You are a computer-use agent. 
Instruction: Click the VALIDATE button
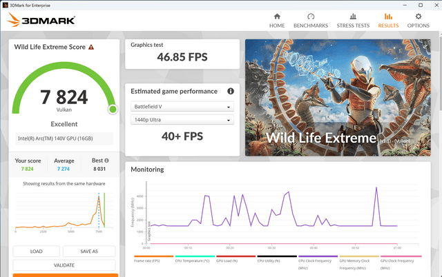pos(64,265)
